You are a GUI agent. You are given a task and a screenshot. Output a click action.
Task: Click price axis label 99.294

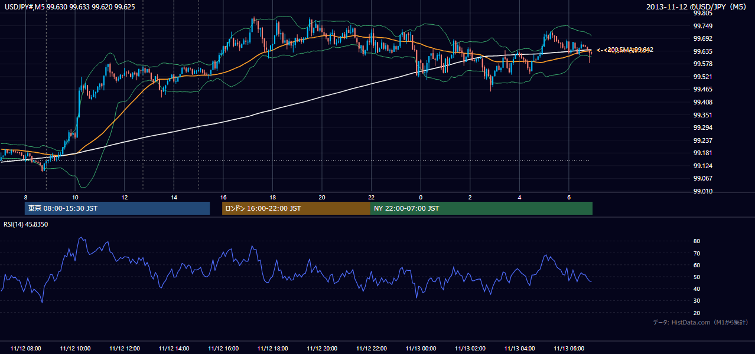703,127
